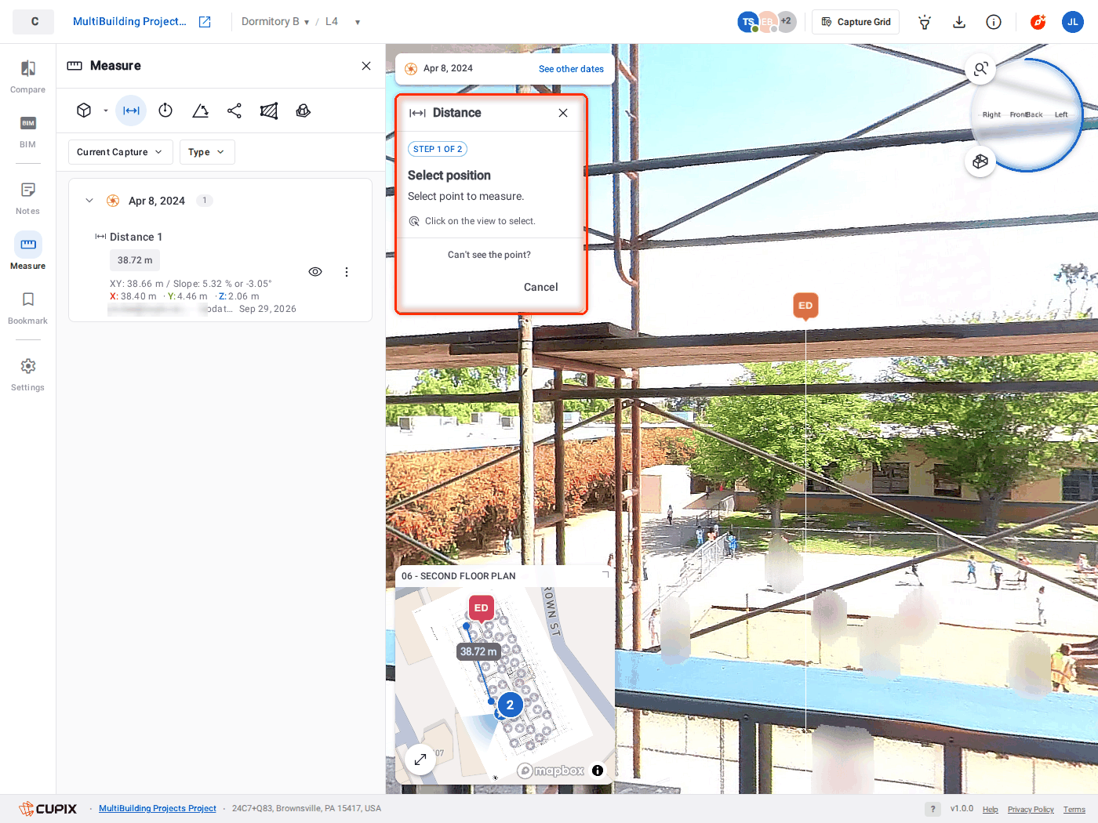The height and width of the screenshot is (823, 1098).
Task: Open the Compare panel
Action: point(27,77)
